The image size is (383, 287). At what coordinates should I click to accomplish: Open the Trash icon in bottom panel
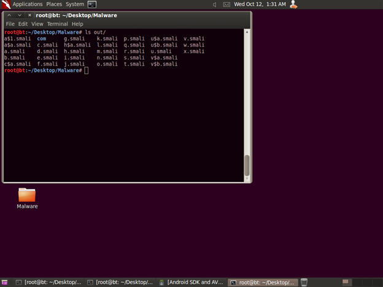[304, 282]
